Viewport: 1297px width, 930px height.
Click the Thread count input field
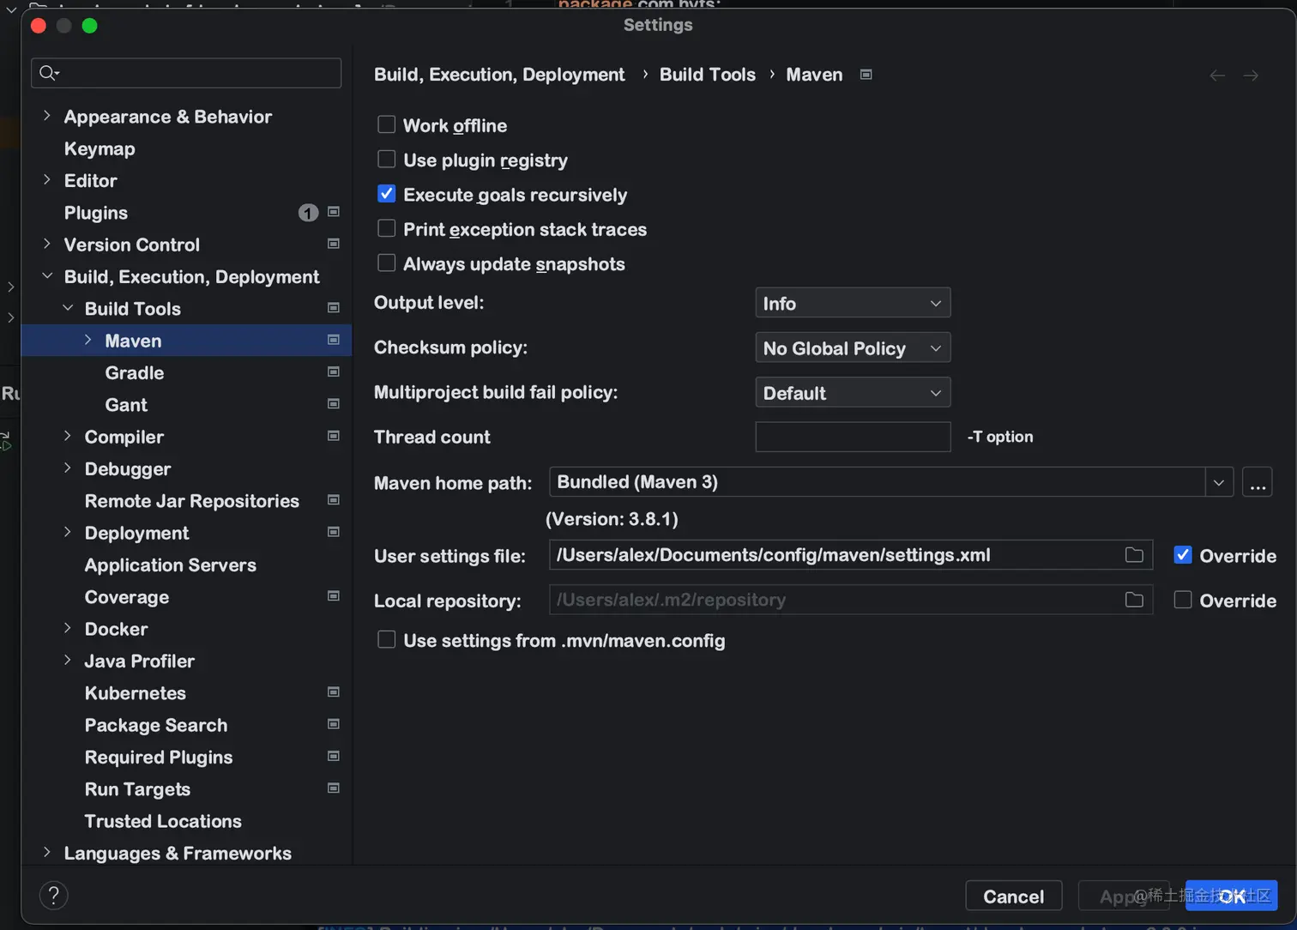[x=853, y=437]
